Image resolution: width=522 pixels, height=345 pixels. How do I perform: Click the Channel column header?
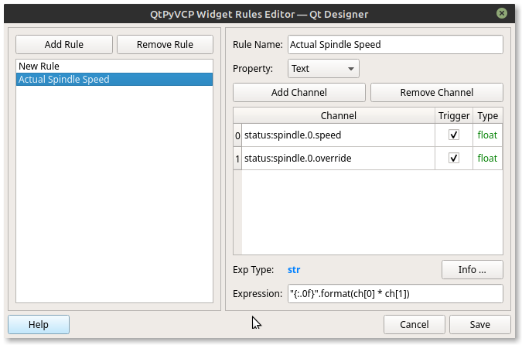tap(338, 116)
